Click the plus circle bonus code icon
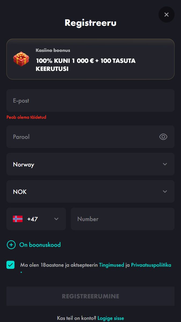The height and width of the screenshot is (322, 181). tap(11, 245)
